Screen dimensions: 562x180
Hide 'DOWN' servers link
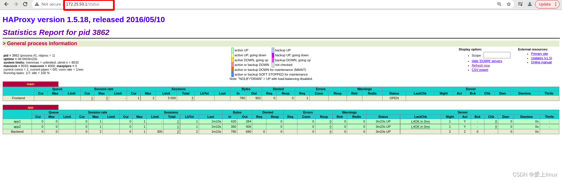pos(487,61)
